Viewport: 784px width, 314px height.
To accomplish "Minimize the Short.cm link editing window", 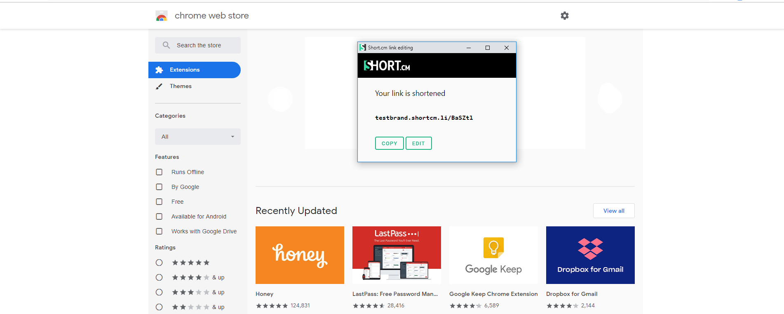I will point(469,48).
